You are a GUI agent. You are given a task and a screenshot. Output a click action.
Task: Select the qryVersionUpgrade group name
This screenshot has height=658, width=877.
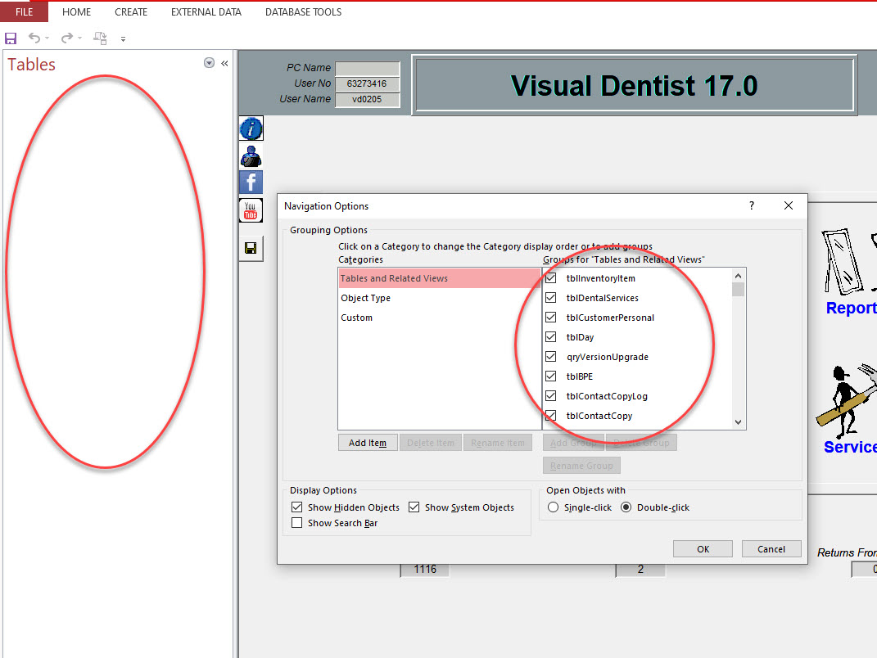coord(608,357)
